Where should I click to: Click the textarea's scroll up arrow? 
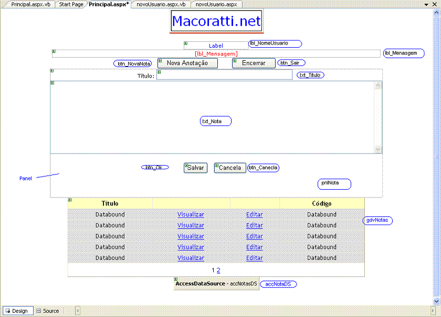(378, 85)
